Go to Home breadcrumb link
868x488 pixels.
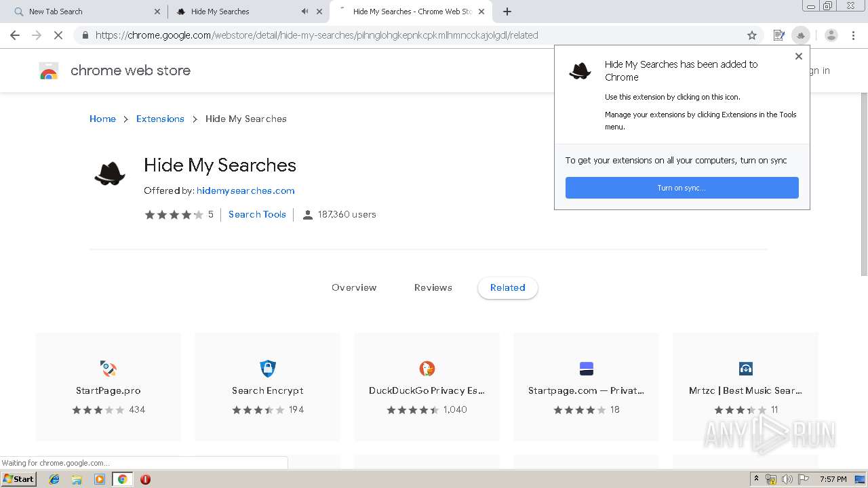[x=102, y=119]
